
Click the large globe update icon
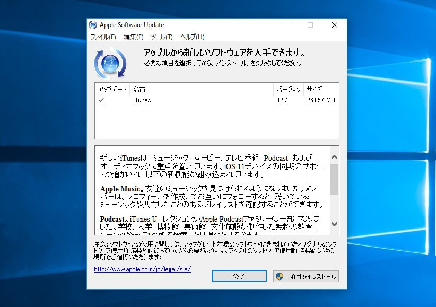(110, 64)
